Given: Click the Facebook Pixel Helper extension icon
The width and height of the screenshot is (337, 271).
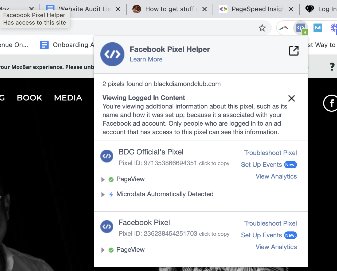Looking at the screenshot, I should coord(301,28).
